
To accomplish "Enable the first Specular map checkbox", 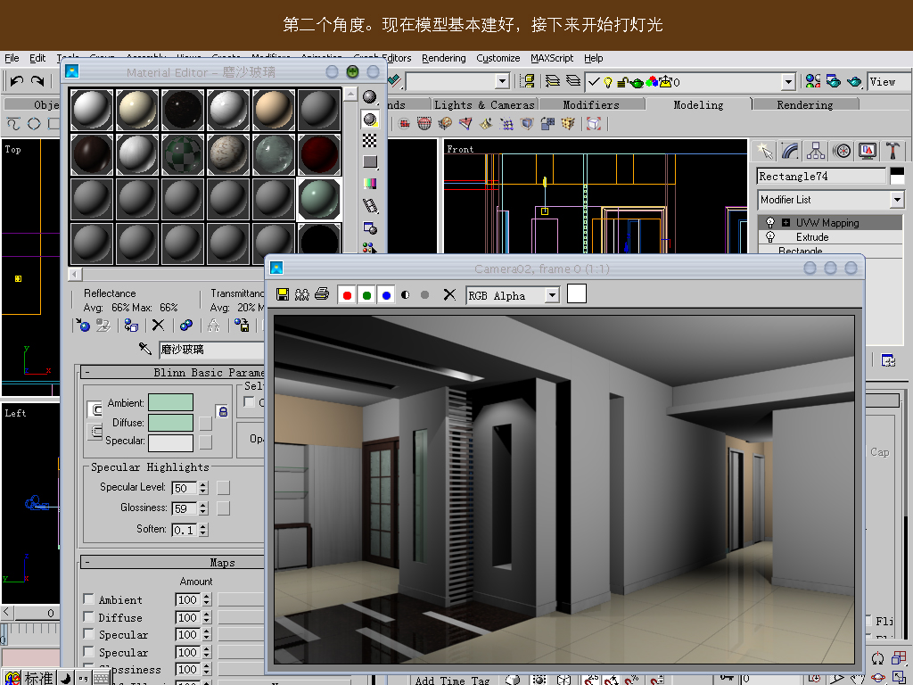I will (x=88, y=634).
